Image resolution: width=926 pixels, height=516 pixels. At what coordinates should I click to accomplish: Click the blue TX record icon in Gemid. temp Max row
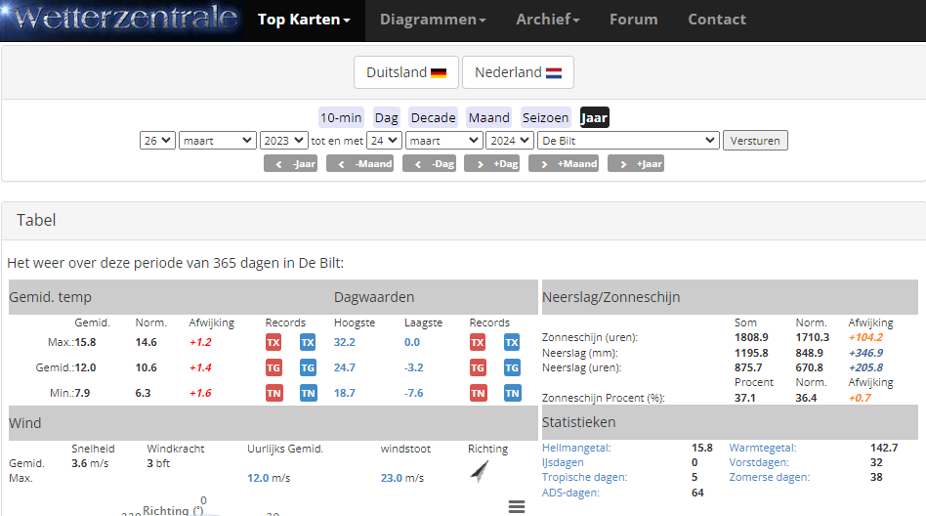coord(308,342)
